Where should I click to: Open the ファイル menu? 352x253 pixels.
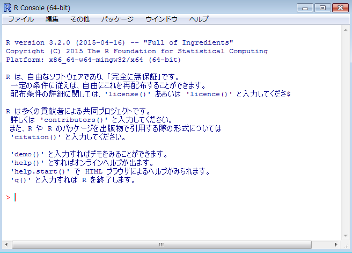click(21, 19)
